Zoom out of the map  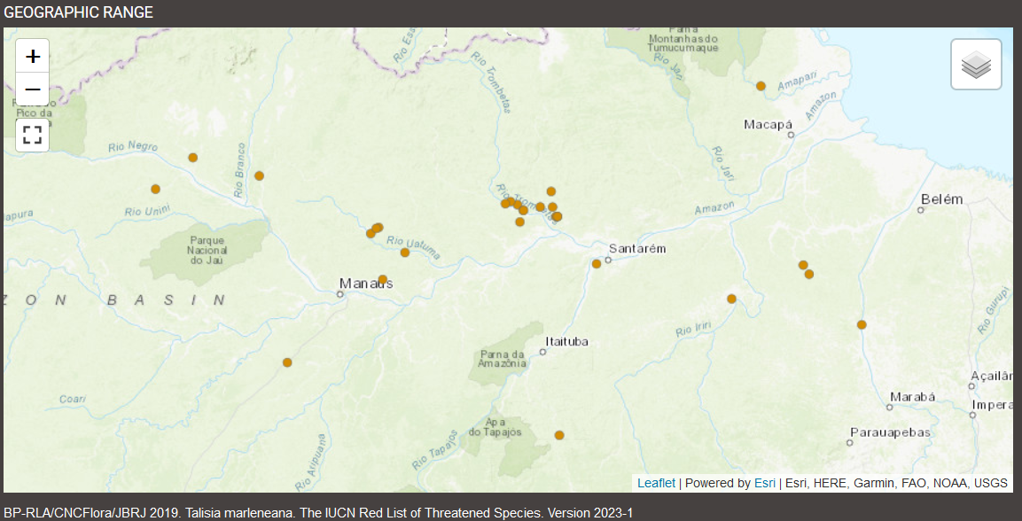tap(33, 89)
